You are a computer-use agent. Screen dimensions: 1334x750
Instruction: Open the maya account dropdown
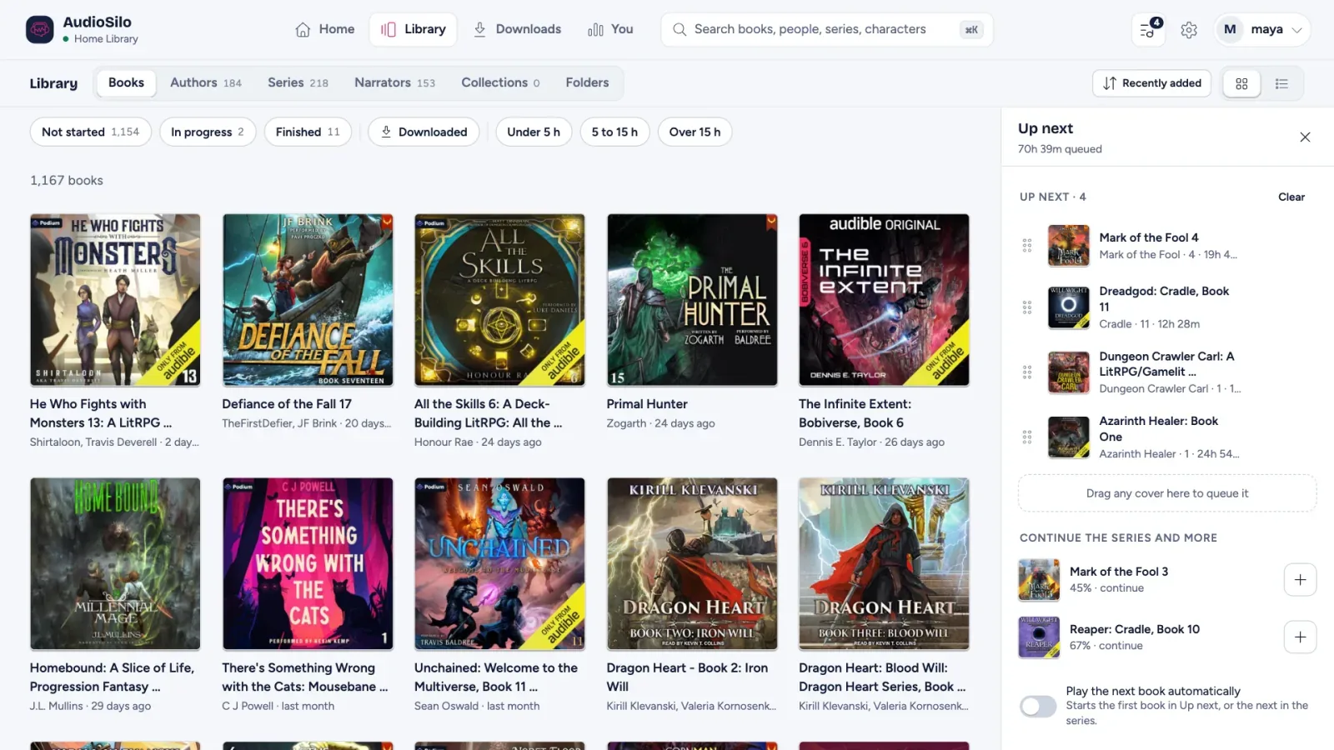pyautogui.click(x=1262, y=29)
